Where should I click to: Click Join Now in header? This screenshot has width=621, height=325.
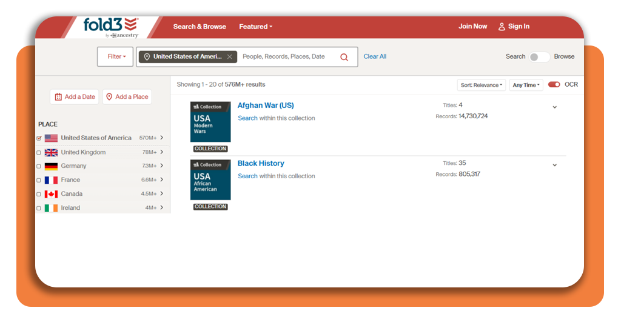473,26
